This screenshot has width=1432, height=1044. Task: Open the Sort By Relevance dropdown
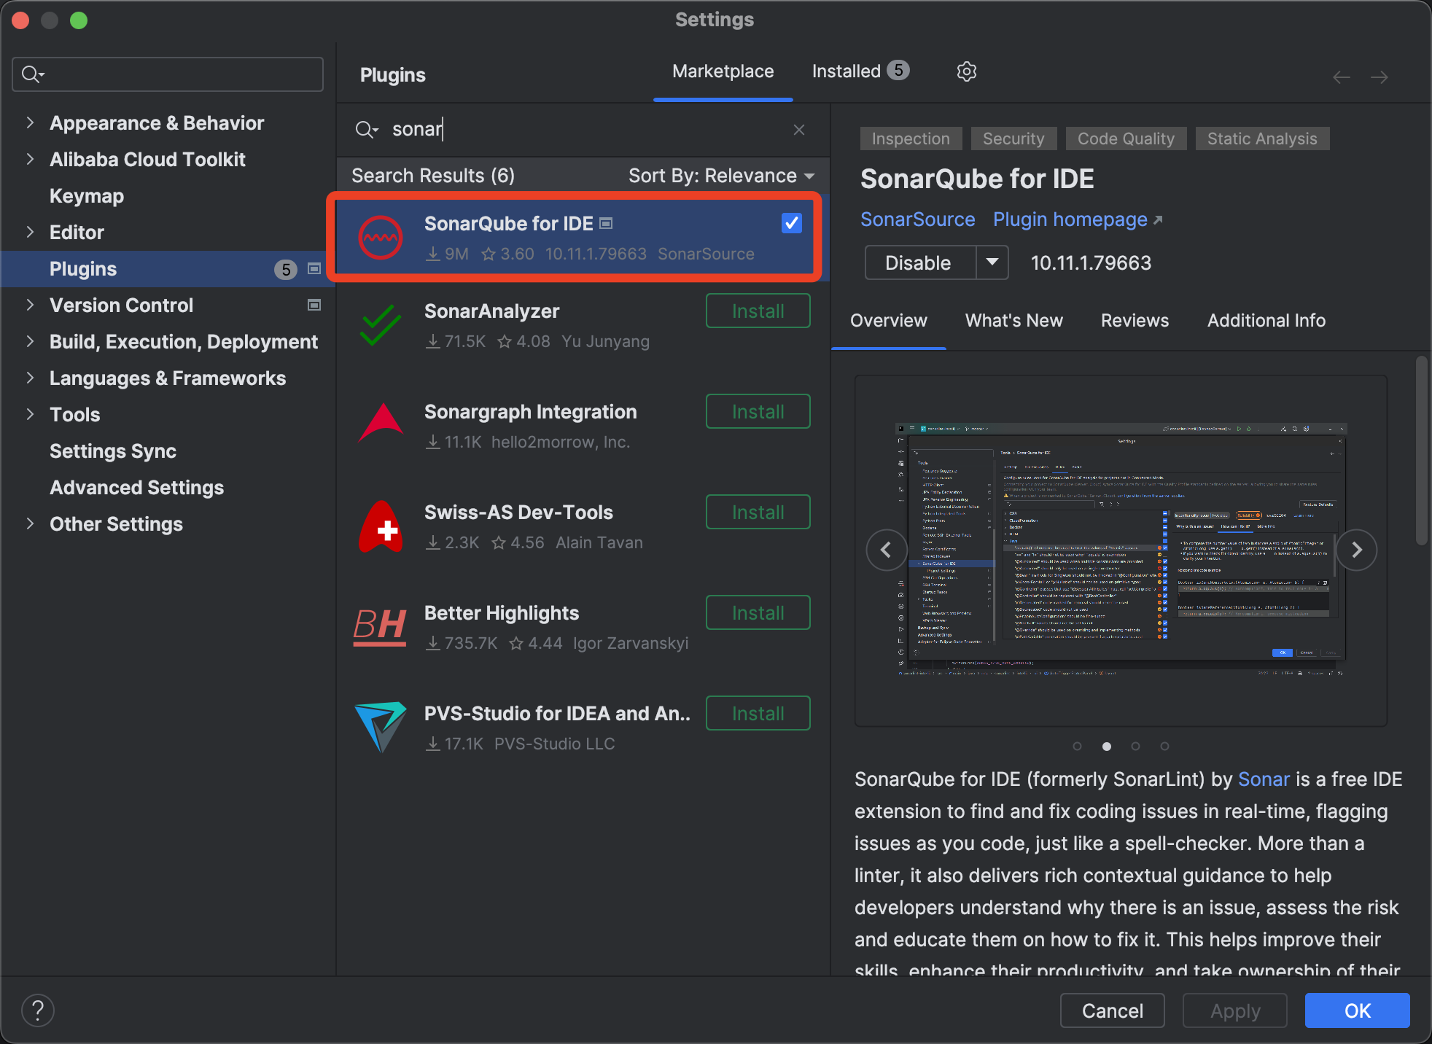[721, 176]
